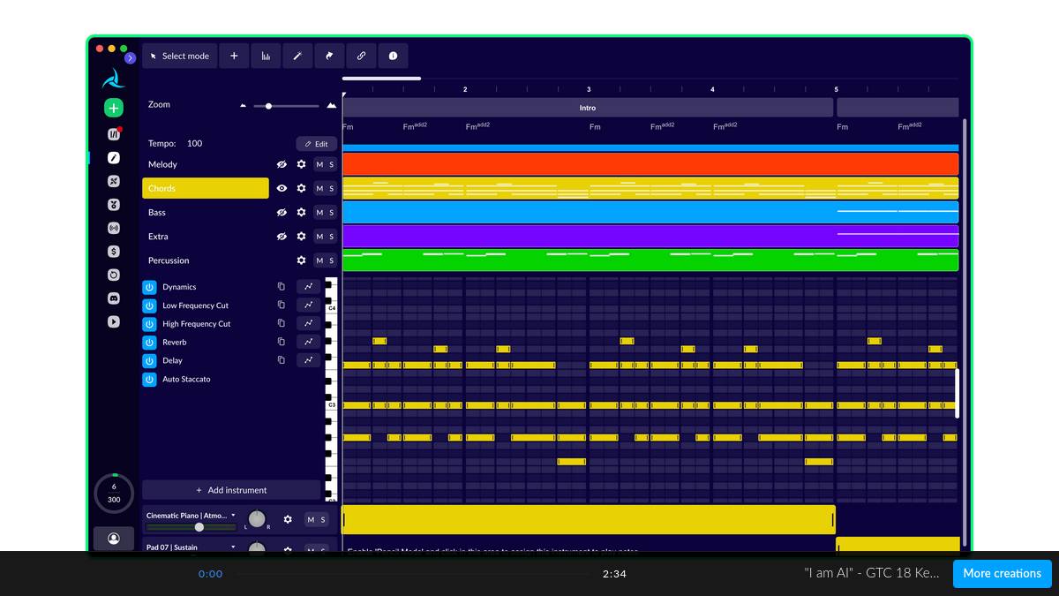Open the info icon in the toolbar
Viewport: 1059px width, 596px height.
(x=393, y=56)
